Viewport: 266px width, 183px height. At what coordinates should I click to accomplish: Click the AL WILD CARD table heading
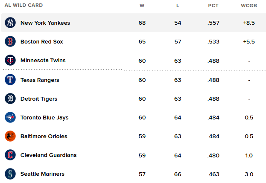pos(23,5)
